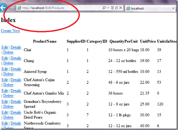
Task: Open Details for Chef Anton's Cajun Seasoning
Action: (16, 80)
